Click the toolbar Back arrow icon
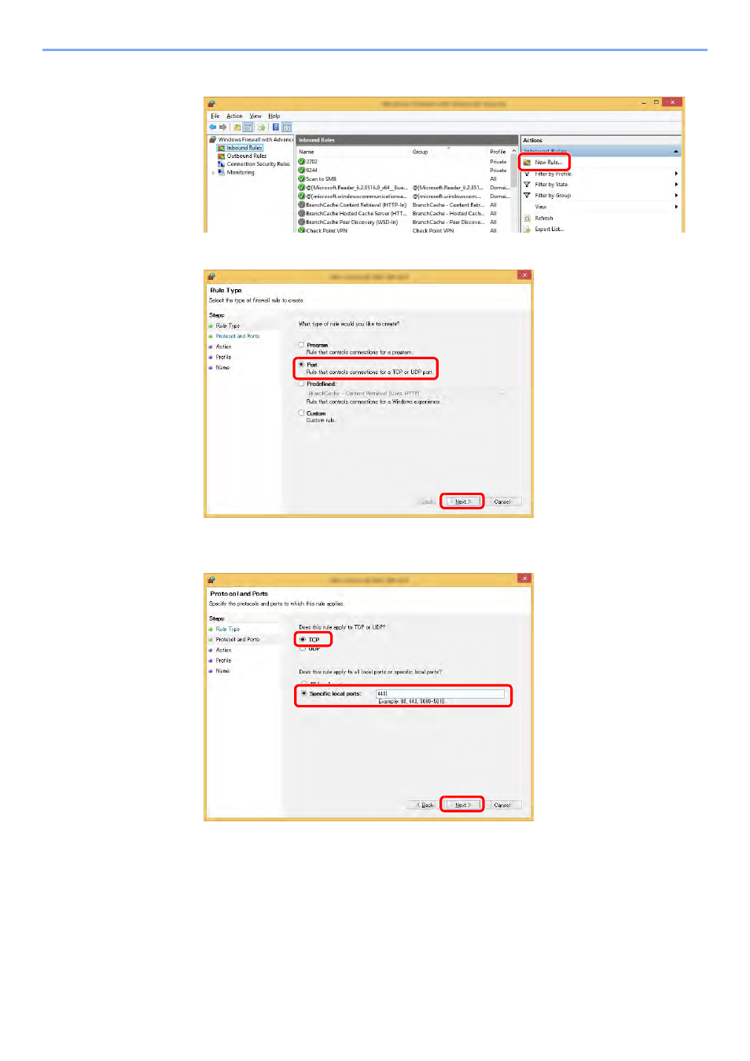Viewport: 750px width, 1061px height. [213, 127]
